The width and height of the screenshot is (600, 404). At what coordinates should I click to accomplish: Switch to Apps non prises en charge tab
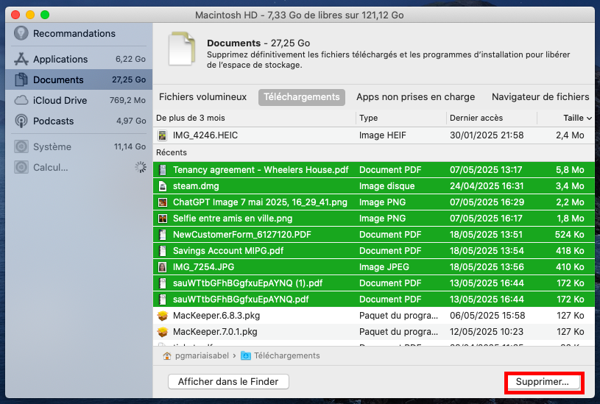click(x=415, y=96)
